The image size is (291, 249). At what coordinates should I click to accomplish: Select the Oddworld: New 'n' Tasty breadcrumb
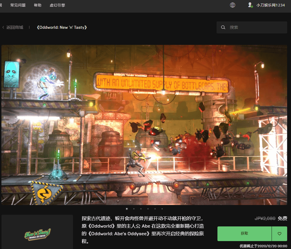[x=62, y=27]
